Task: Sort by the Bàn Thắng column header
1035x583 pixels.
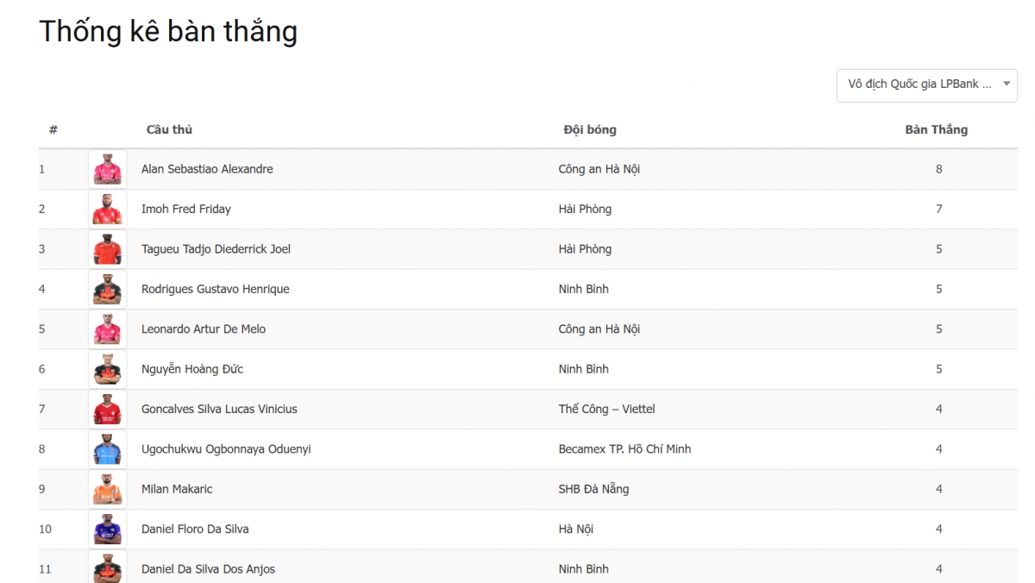Action: click(x=936, y=129)
